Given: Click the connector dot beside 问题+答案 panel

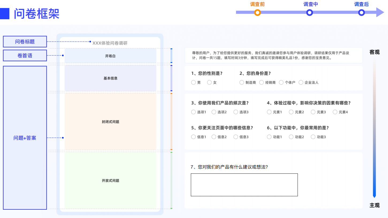Looking at the screenshot, I should tap(63, 138).
